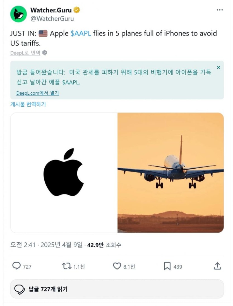Bookmark the post with bookmark icon

coord(167,266)
